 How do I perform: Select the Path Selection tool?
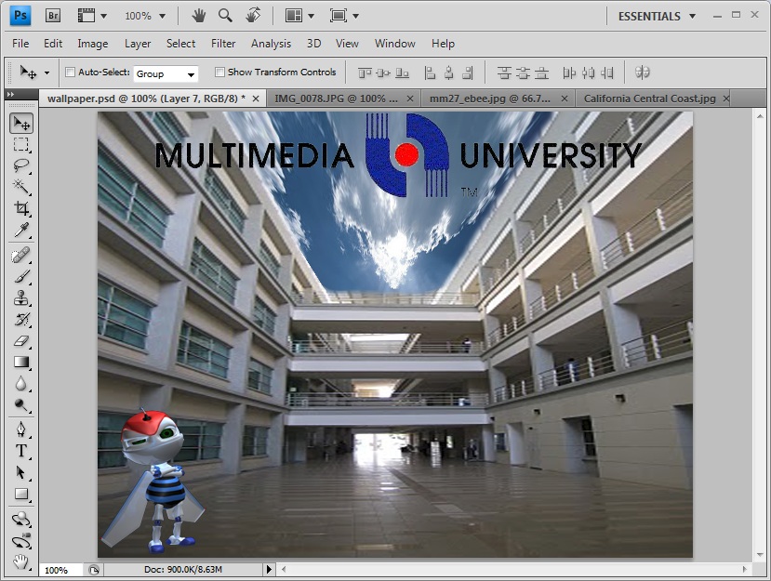point(21,472)
